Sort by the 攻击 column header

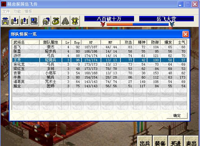pyautogui.click(x=127, y=42)
